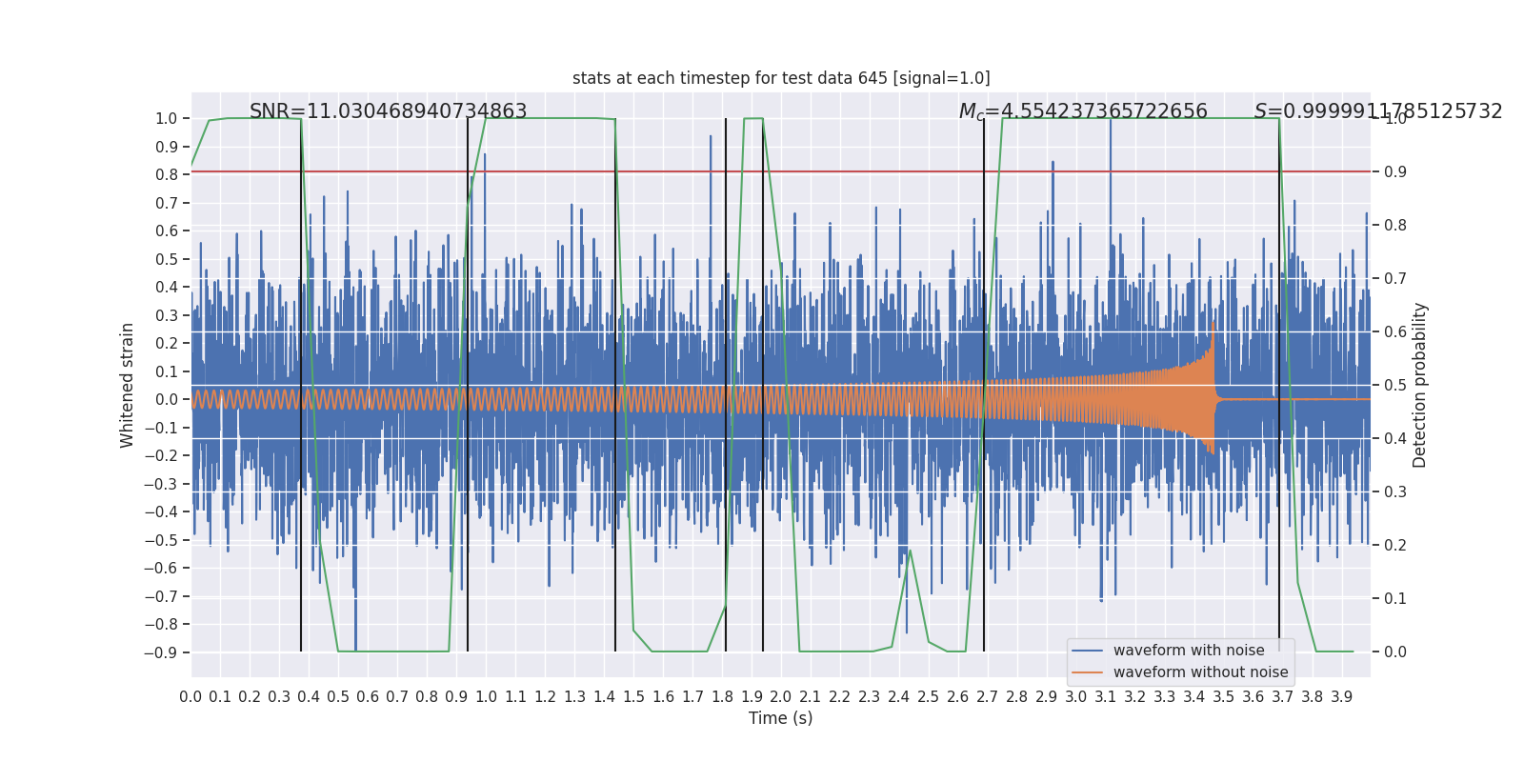
Task: Click the 2.5 tick on the Time axis
Action: coord(929,696)
